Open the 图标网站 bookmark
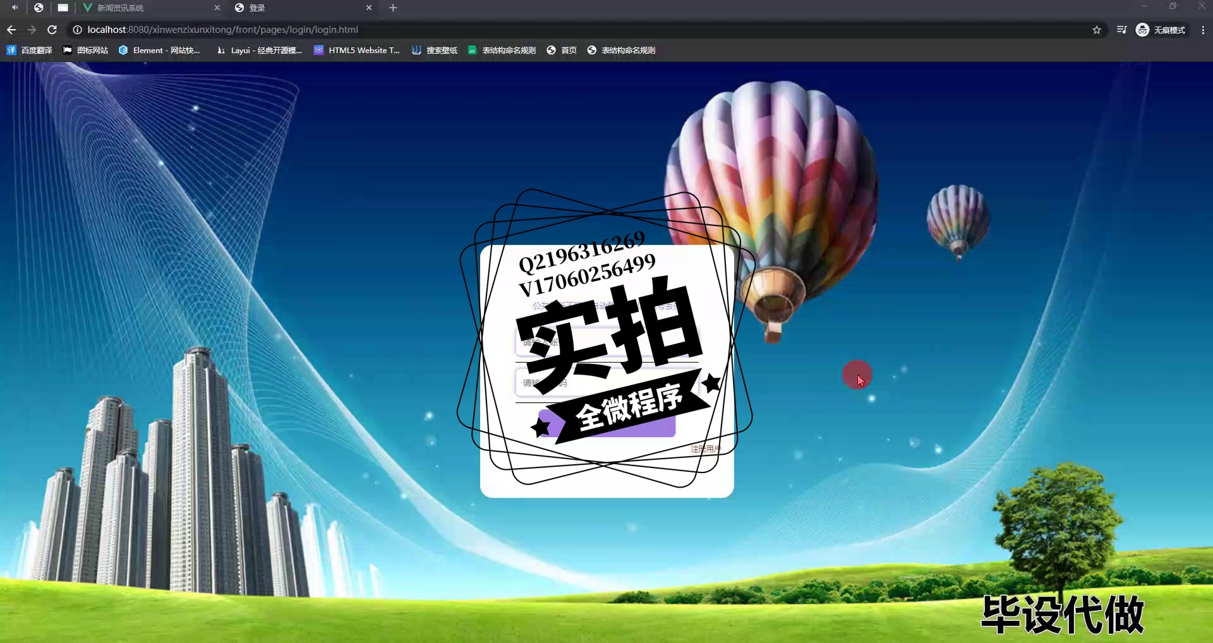The width and height of the screenshot is (1213, 643). pyautogui.click(x=85, y=50)
